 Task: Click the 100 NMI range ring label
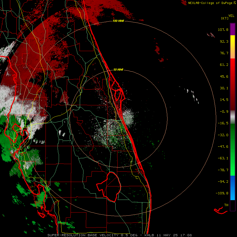[118, 21]
